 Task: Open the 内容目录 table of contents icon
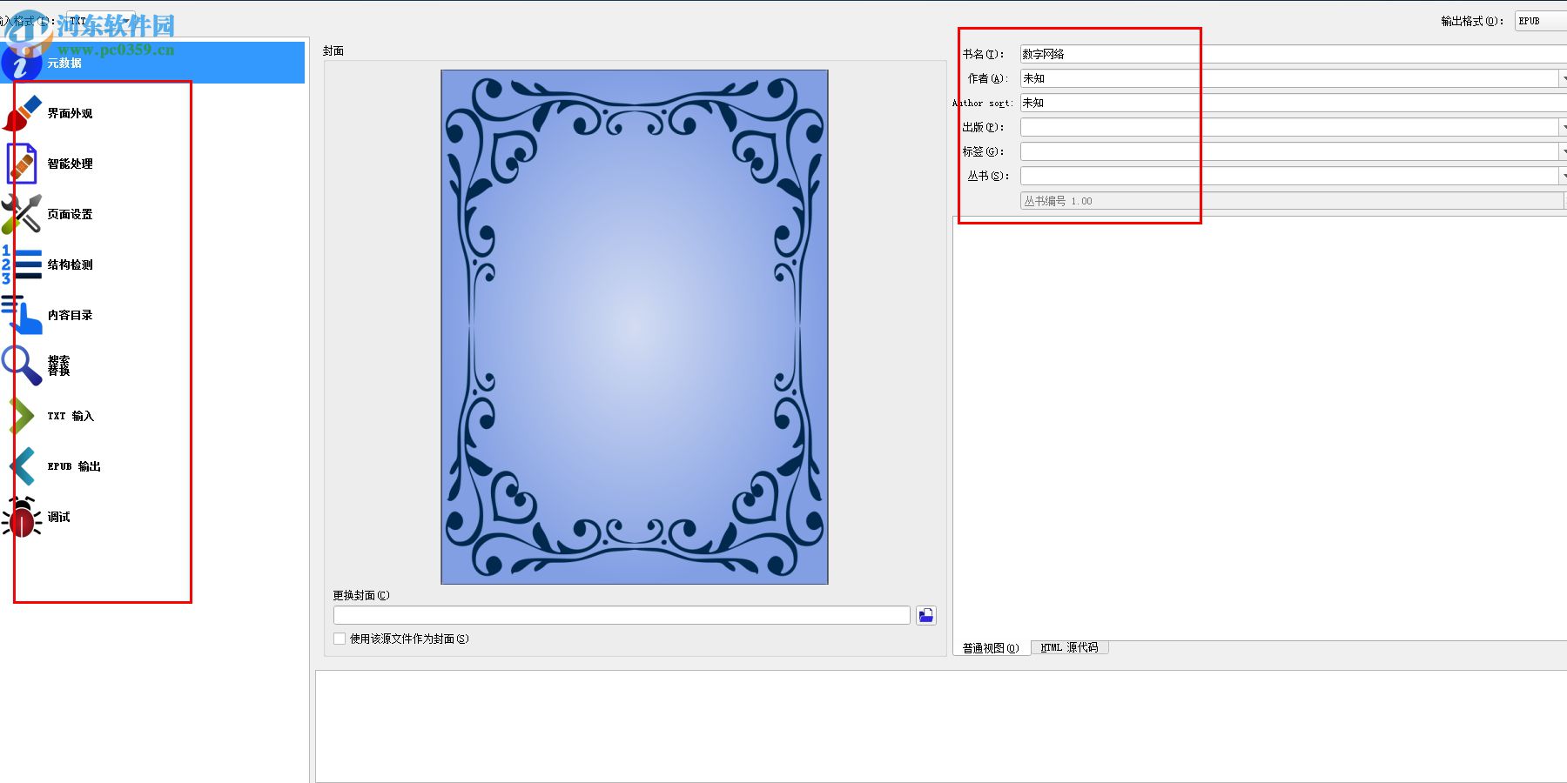click(22, 315)
